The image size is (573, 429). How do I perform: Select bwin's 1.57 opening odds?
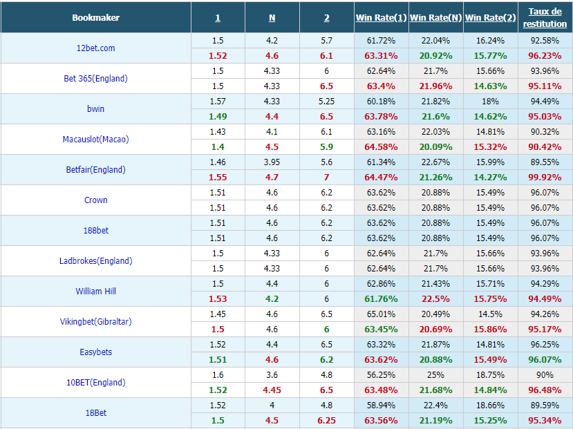[x=218, y=101]
